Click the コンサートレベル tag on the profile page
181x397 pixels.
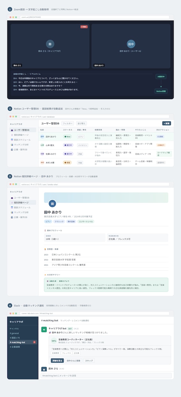(86, 221)
